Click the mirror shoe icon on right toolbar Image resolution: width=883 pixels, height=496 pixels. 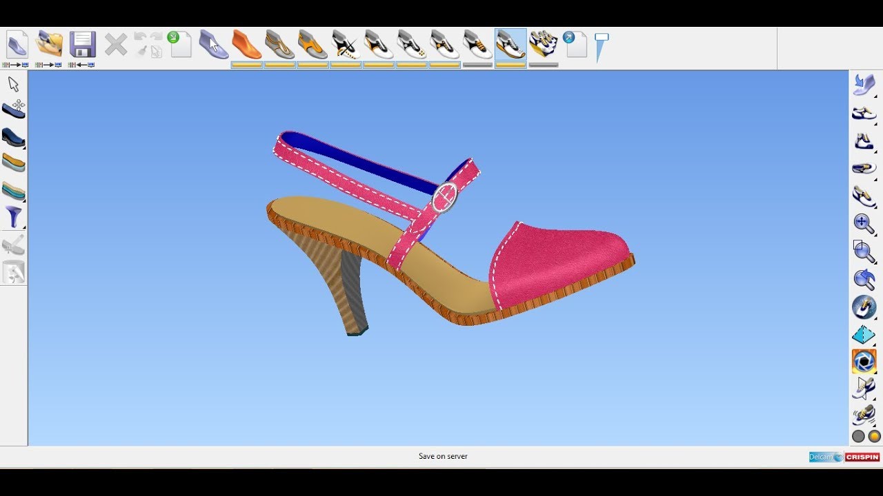tap(864, 389)
